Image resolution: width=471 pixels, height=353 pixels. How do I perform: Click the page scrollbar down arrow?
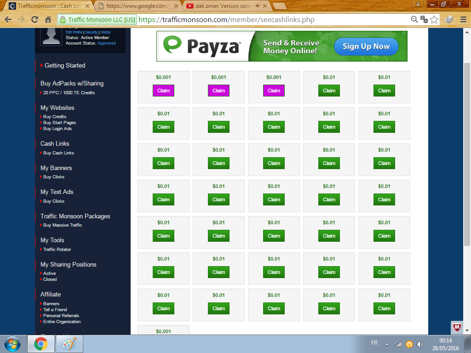[467, 330]
